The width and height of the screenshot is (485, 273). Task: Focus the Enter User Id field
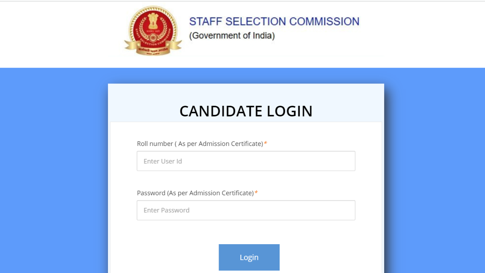tap(246, 161)
